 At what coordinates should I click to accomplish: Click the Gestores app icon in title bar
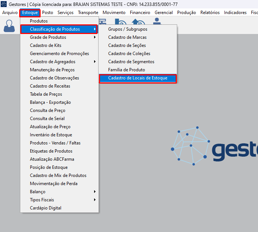tap(4, 4)
